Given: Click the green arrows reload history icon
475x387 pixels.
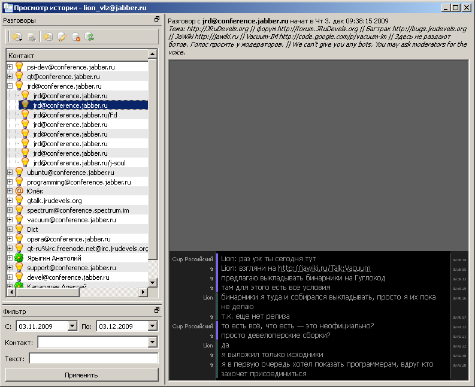Looking at the screenshot, I should [x=90, y=37].
